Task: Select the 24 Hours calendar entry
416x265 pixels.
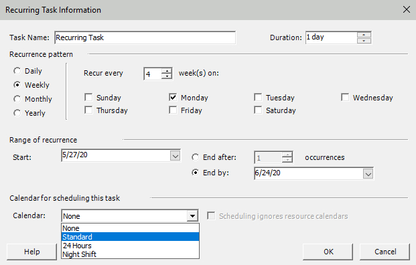Action: point(130,246)
